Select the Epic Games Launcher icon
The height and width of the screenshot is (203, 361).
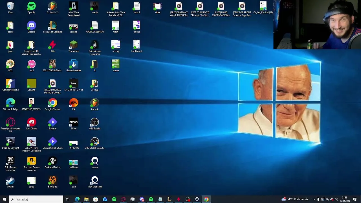pos(10,164)
